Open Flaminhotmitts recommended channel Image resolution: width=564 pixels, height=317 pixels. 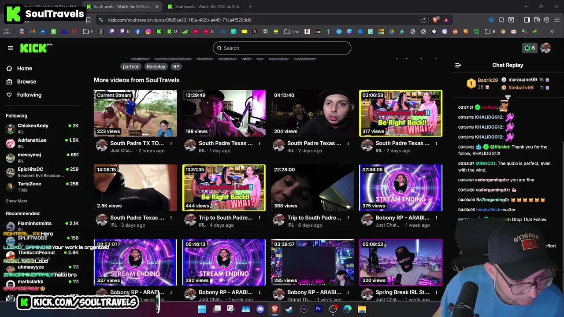pos(42,226)
